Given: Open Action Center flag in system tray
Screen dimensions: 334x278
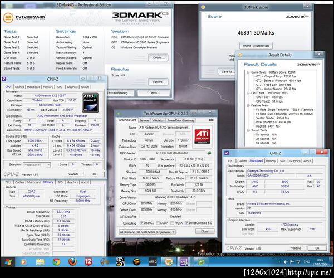Looking at the screenshot, I should pyautogui.click(x=292, y=262).
